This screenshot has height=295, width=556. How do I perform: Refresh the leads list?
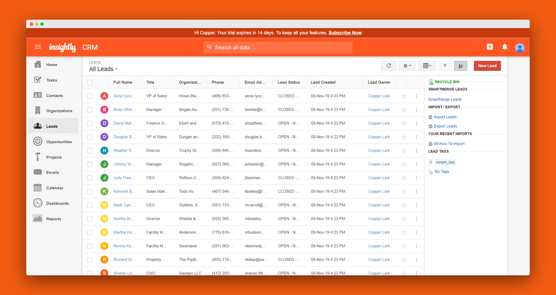(389, 66)
